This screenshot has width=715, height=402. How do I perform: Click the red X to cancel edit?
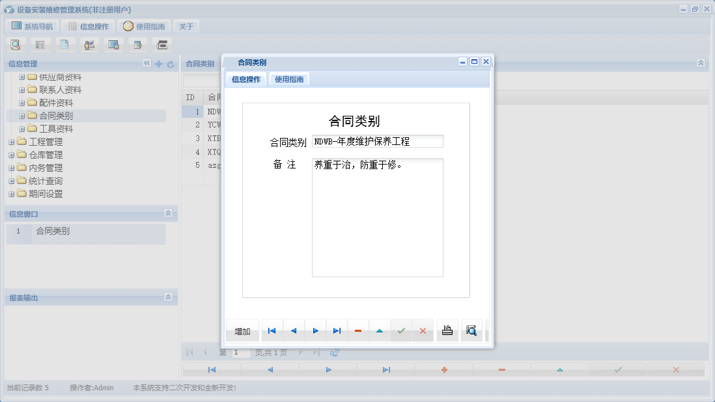[x=423, y=330]
